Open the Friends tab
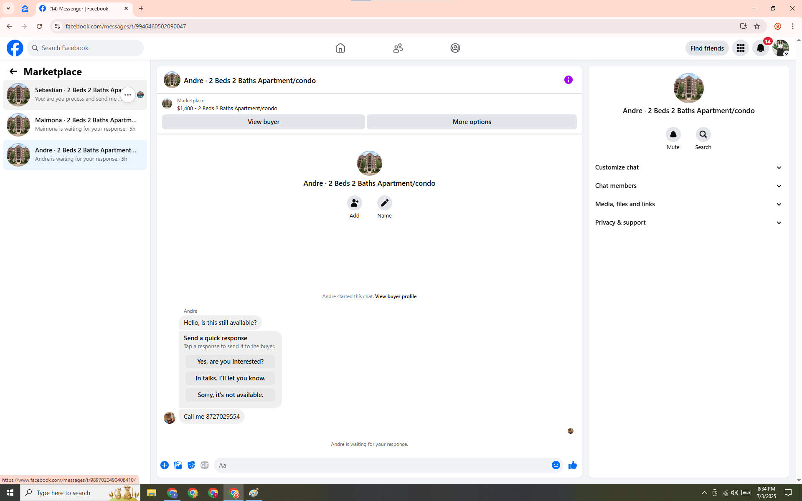Image resolution: width=802 pixels, height=501 pixels. pyautogui.click(x=398, y=48)
